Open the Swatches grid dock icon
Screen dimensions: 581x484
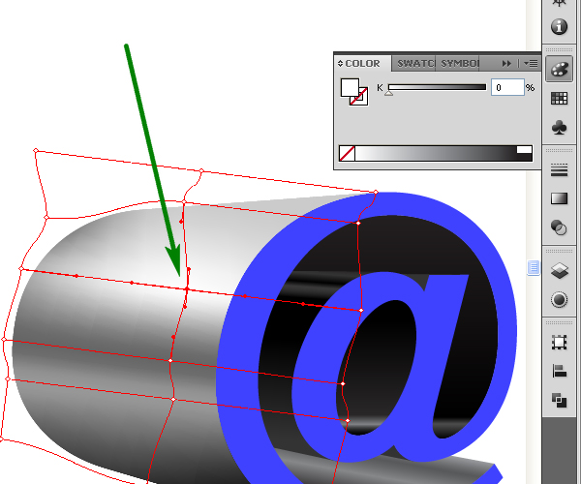(x=559, y=99)
